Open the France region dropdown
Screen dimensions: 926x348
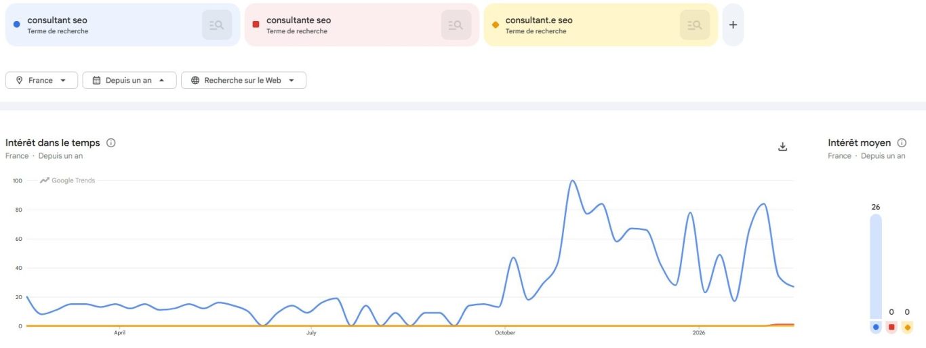coord(41,80)
